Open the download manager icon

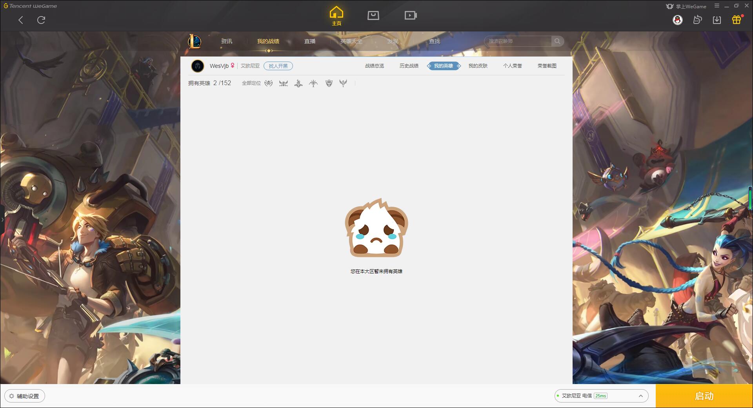[x=717, y=20]
